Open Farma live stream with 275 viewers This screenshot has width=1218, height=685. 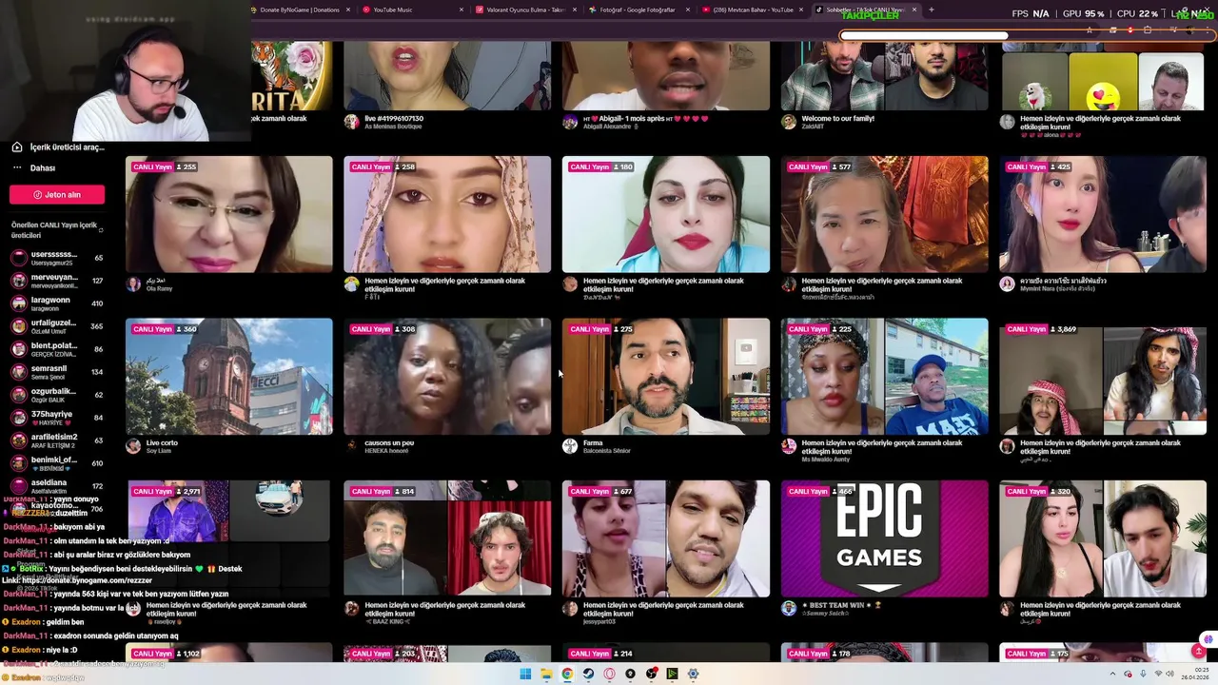(666, 376)
